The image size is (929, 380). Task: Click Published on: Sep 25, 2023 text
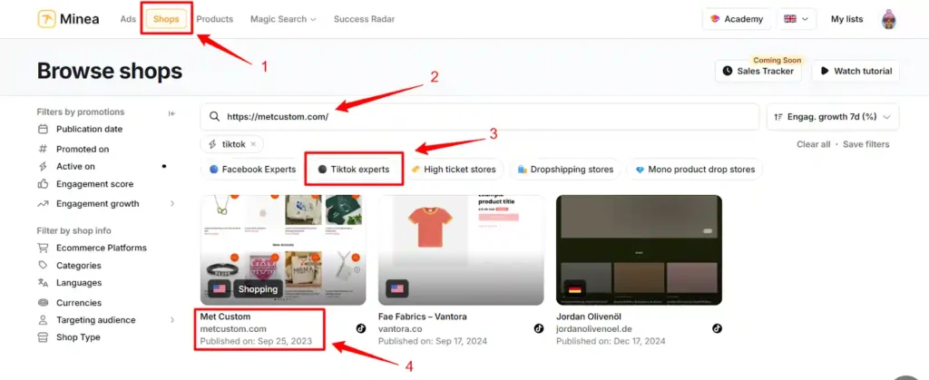tap(256, 342)
